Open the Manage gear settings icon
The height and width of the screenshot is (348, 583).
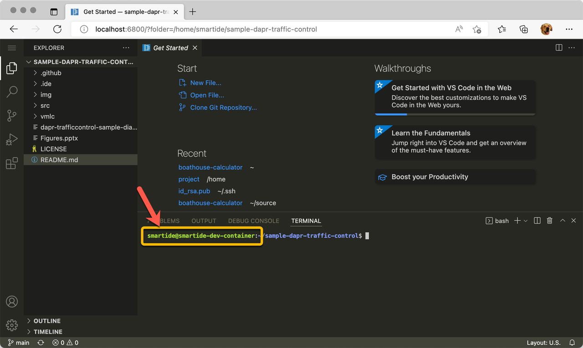[x=12, y=325]
